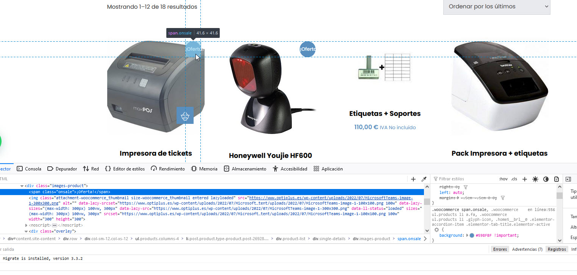Click the Brother label printer image

pyautogui.click(x=500, y=88)
